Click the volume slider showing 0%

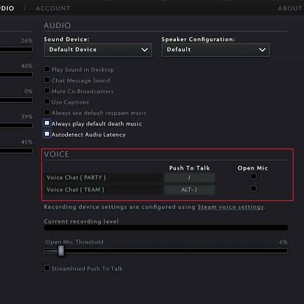point(16,100)
